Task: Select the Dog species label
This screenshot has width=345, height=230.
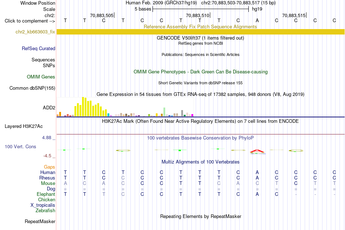Action: (51, 189)
